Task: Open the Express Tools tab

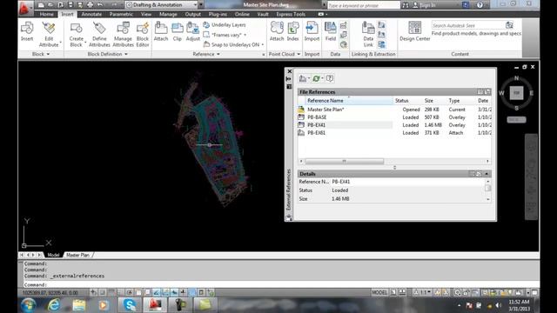Action: tap(291, 14)
